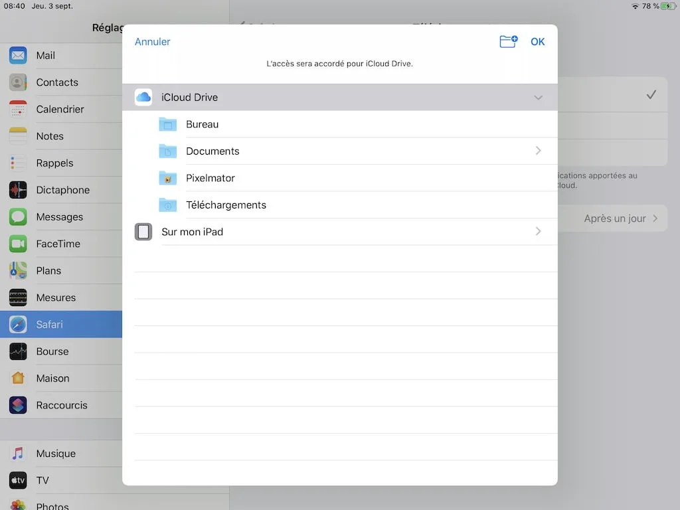680x510 pixels.
Task: Expand the Documents folder chevron
Action: point(538,151)
